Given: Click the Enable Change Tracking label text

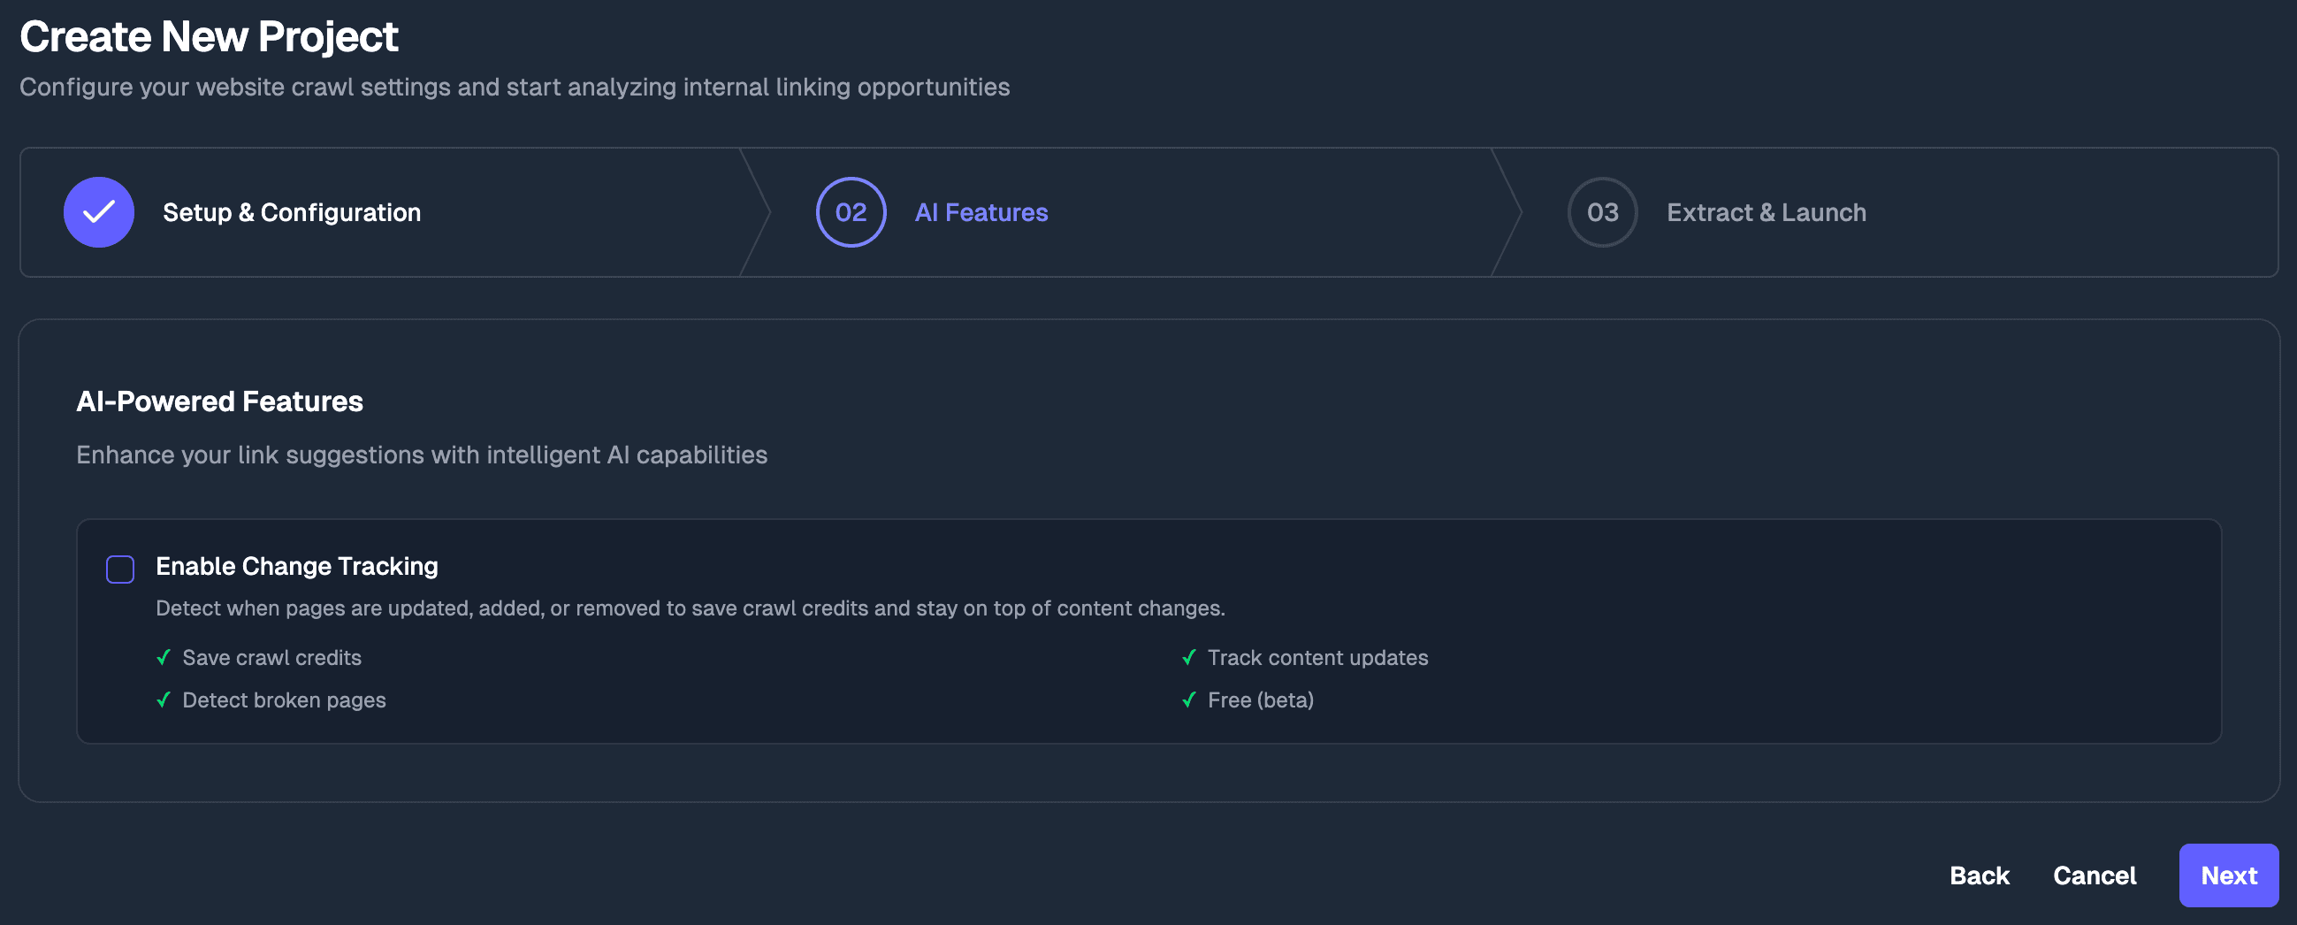Looking at the screenshot, I should click(297, 567).
